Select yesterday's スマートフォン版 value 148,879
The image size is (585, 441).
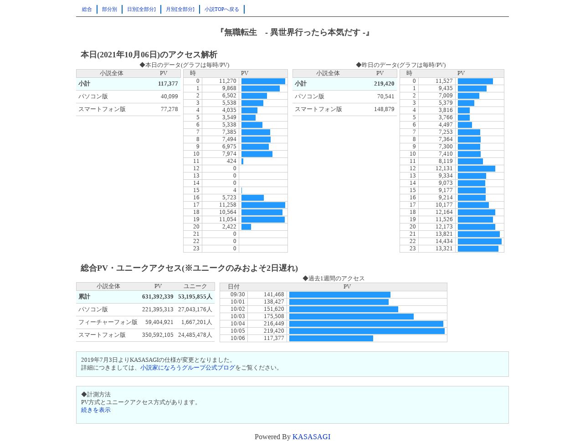click(x=384, y=109)
